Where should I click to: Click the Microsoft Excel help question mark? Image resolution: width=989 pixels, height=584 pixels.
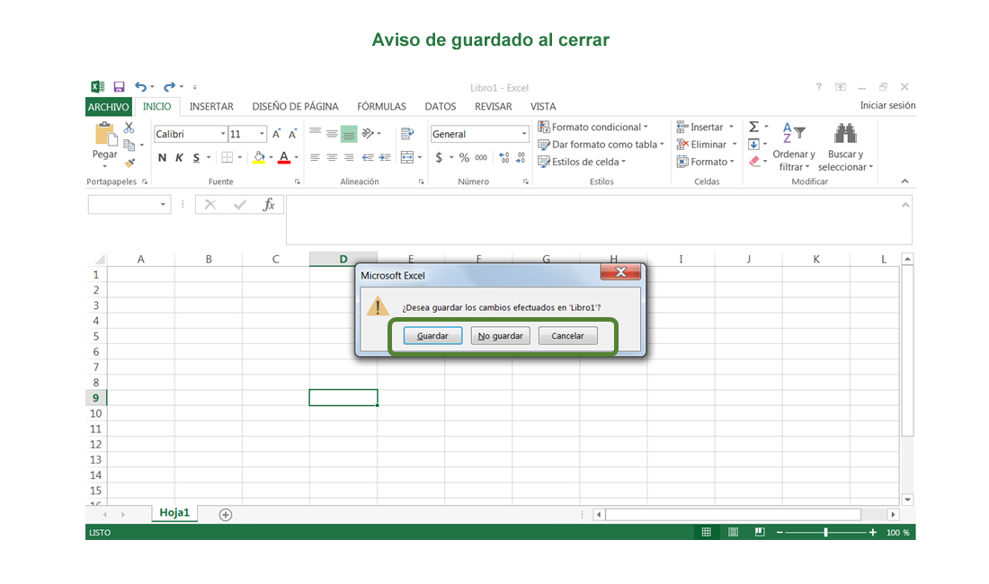[x=819, y=87]
